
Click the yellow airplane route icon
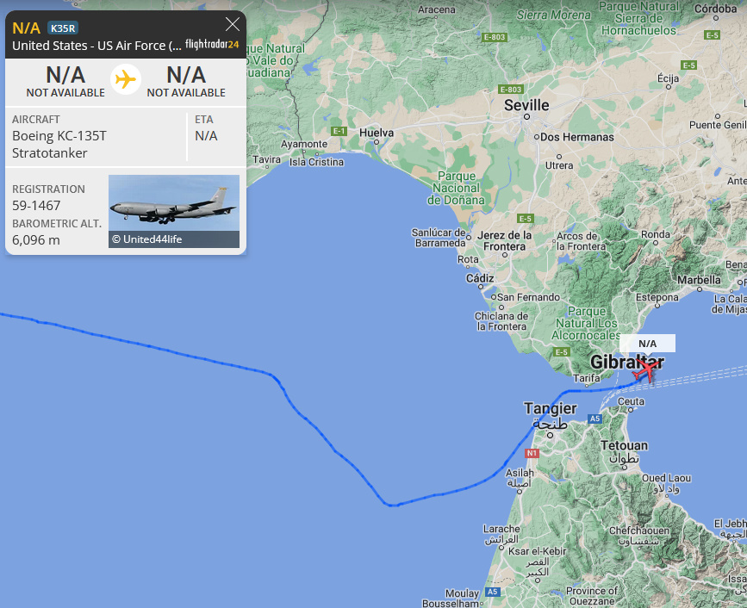(126, 79)
